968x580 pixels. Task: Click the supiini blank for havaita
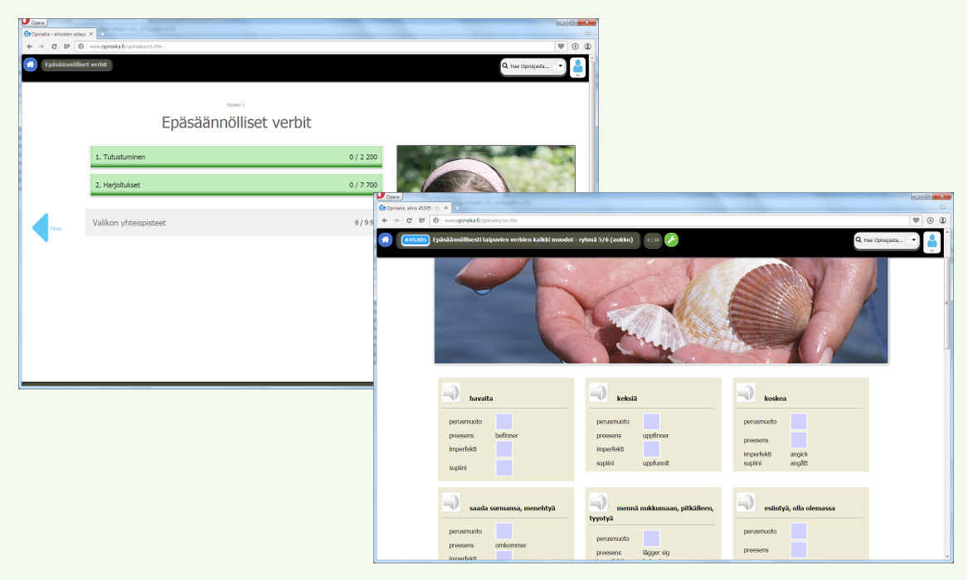(x=503, y=468)
